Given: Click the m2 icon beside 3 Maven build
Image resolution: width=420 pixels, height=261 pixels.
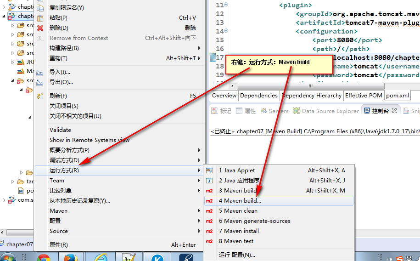Looking at the screenshot, I should [x=209, y=191].
